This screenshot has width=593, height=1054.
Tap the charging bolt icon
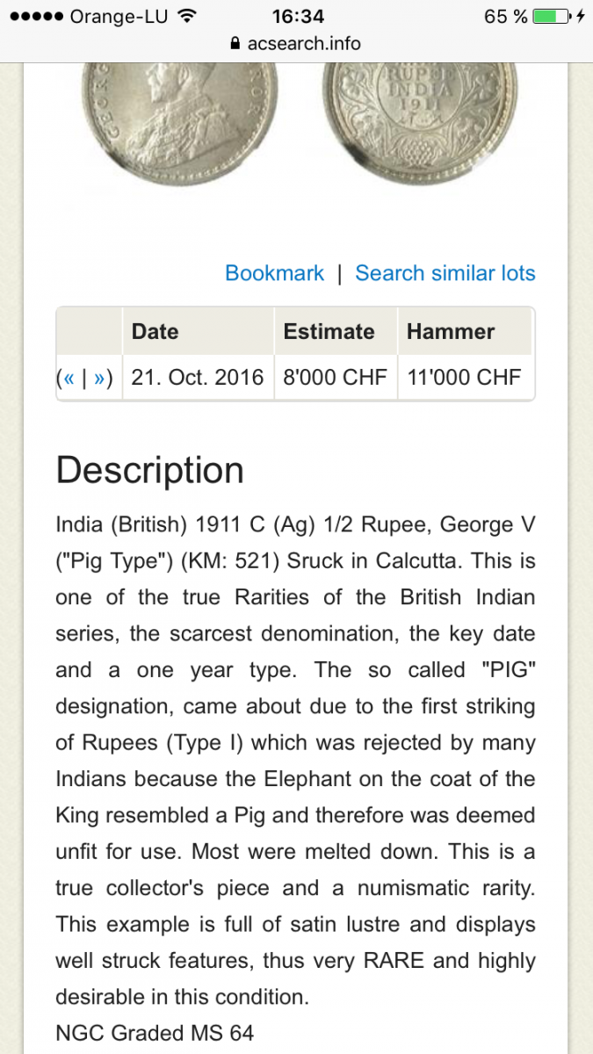[x=579, y=17]
